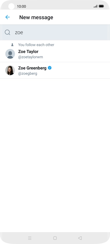The width and height of the screenshot is (110, 244).
Task: Select Zoe Taylor's default avatar
Action: click(x=10, y=54)
